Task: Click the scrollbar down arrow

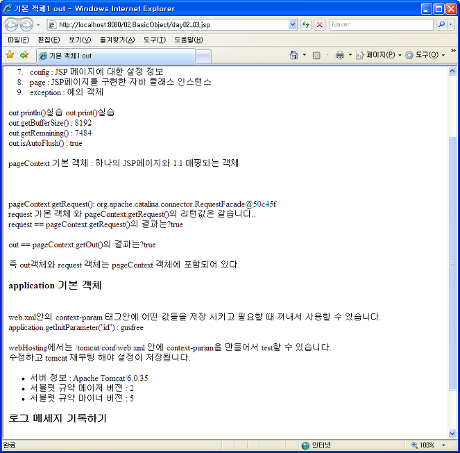Action: 452,434
